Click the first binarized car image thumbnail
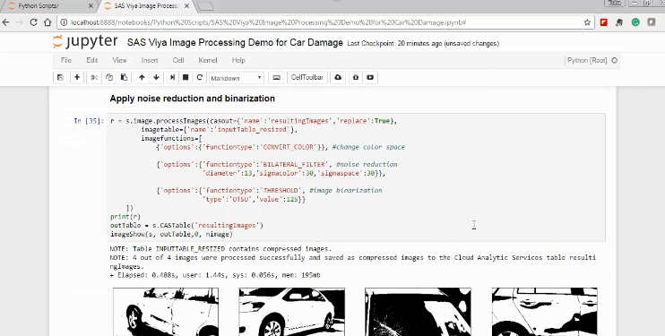Image resolution: width=665 pixels, height=336 pixels. click(x=166, y=312)
